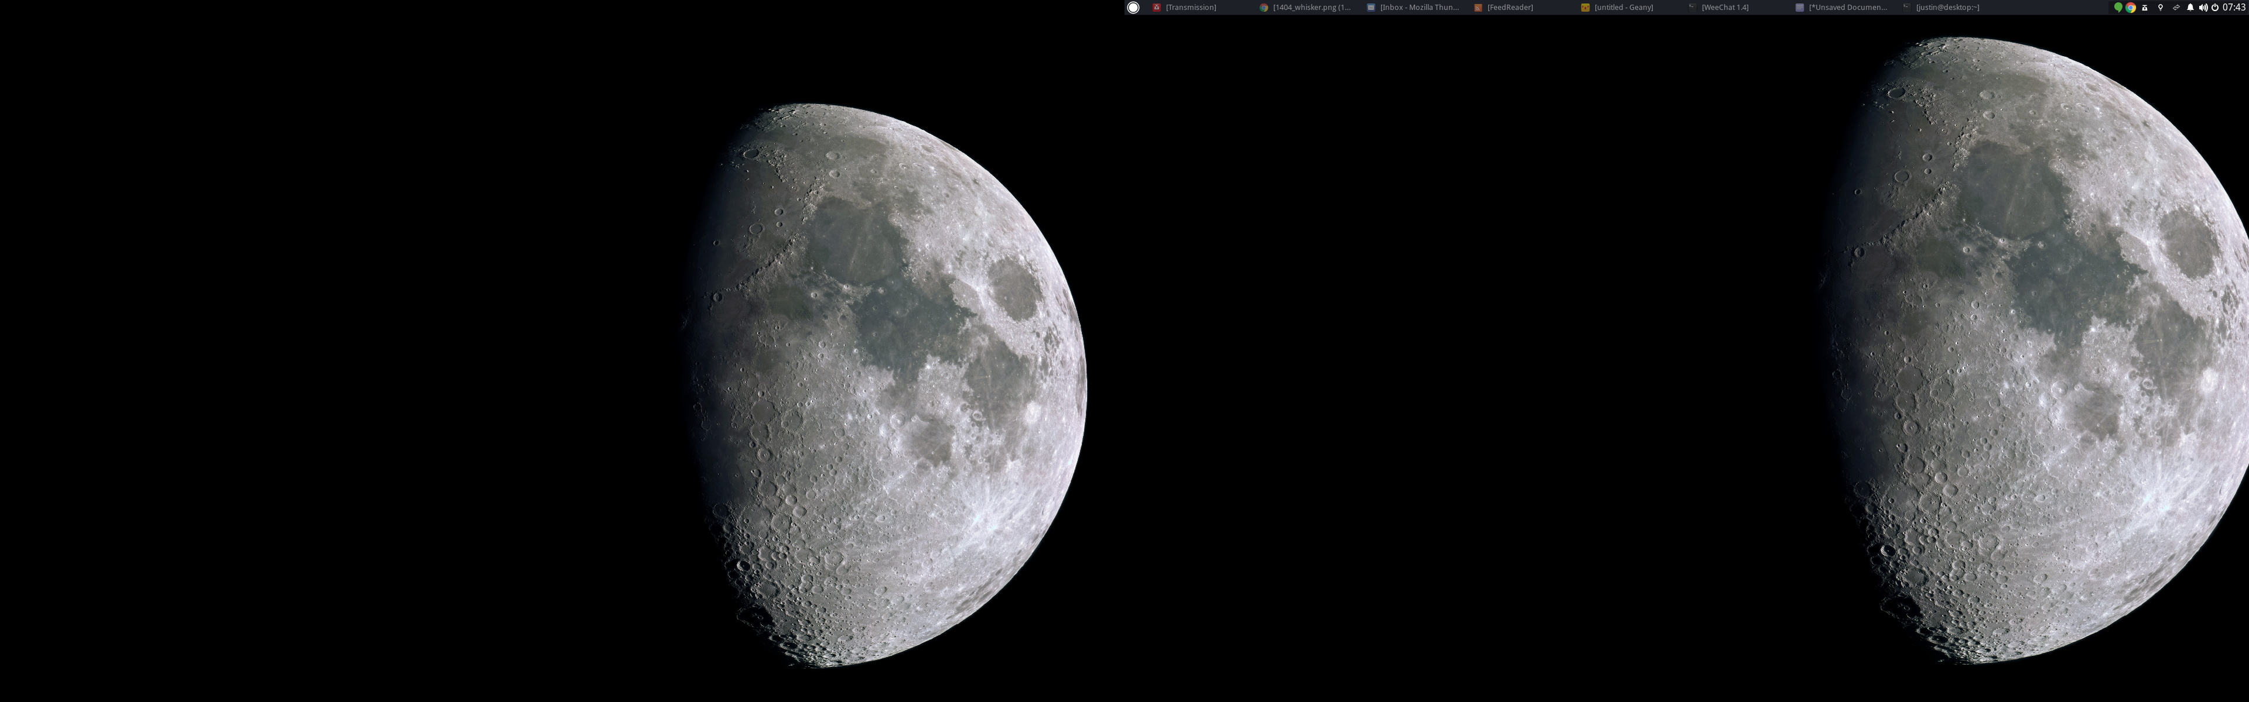Click the 07:43 clock in the panel
Screen dimensions: 2249x702
click(2234, 7)
